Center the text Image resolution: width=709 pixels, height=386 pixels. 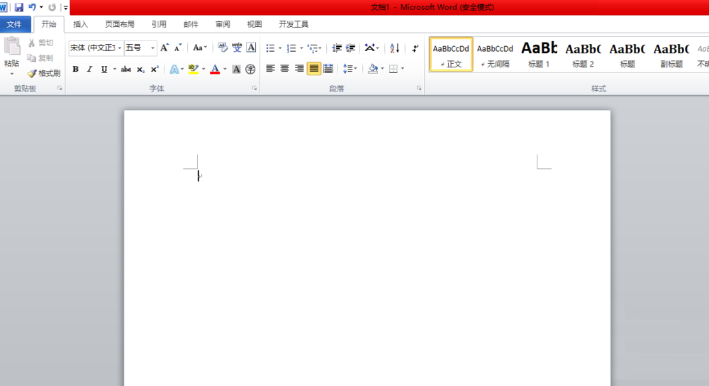(x=285, y=69)
